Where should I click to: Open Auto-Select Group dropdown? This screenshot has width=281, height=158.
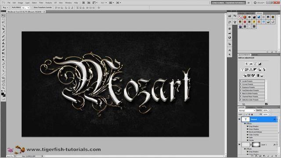coord(25,8)
